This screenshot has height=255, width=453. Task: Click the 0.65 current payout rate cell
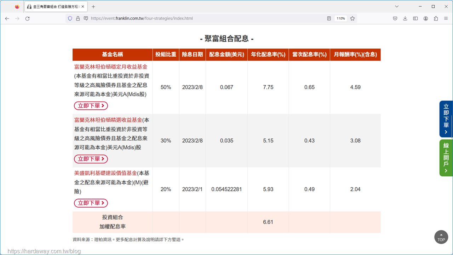[309, 87]
